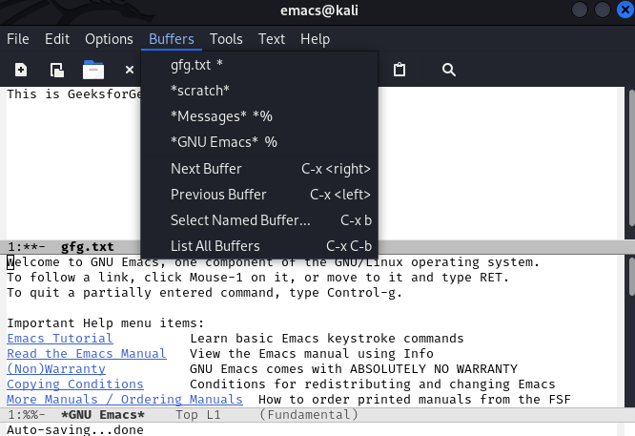Open the Tools menu
The width and height of the screenshot is (635, 436).
click(226, 39)
